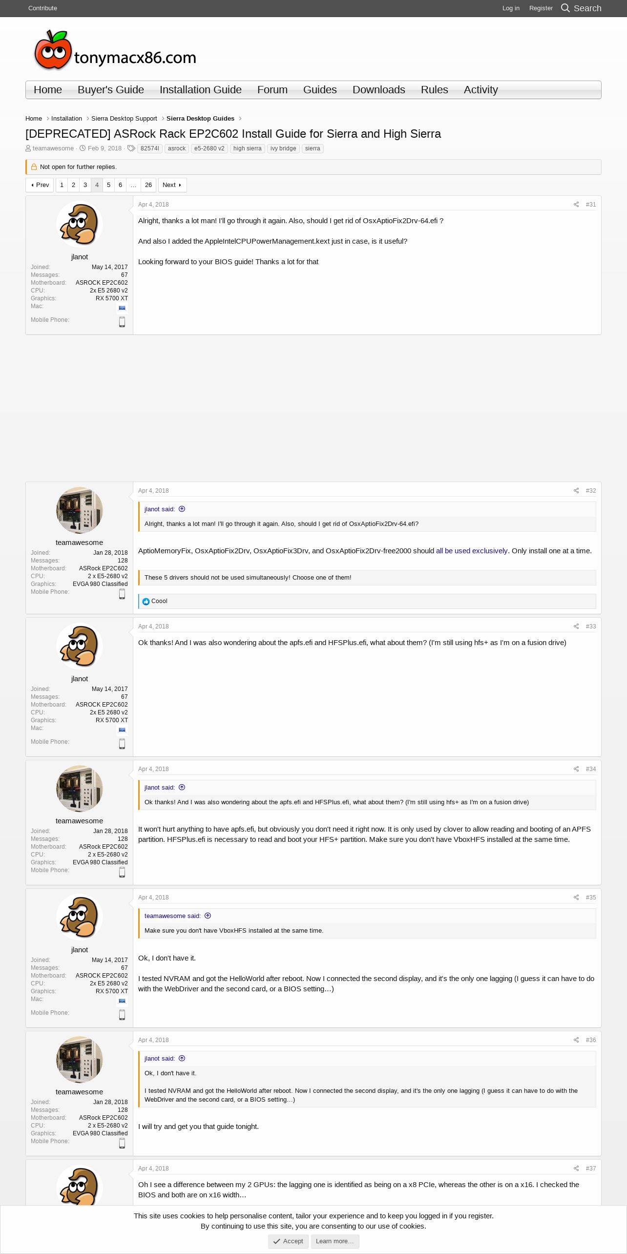Share post #33 via share icon
Screen dimensions: 627x1254
(x=576, y=627)
